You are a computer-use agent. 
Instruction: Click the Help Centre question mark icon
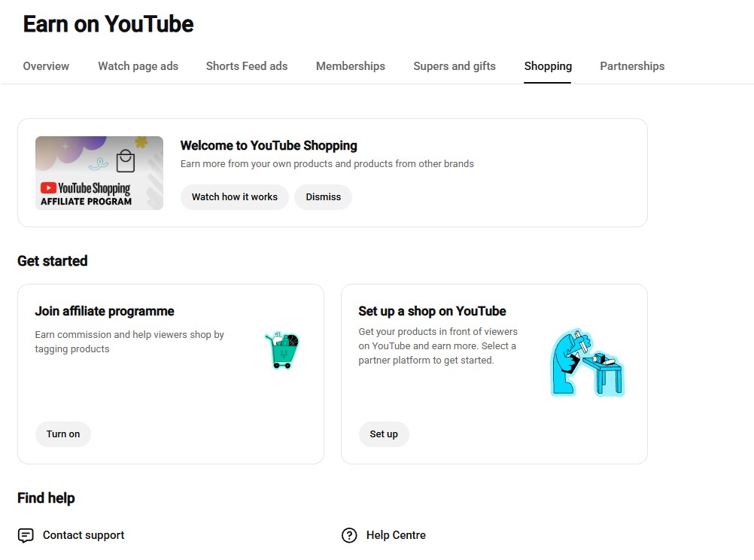click(349, 535)
